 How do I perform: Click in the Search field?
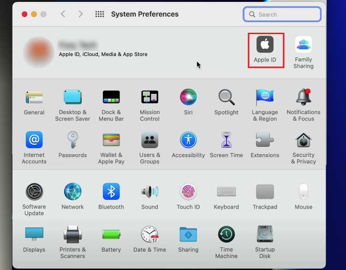point(282,14)
